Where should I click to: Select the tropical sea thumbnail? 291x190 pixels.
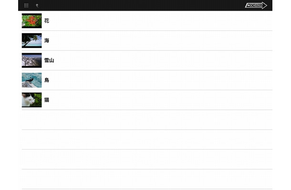tap(32, 40)
